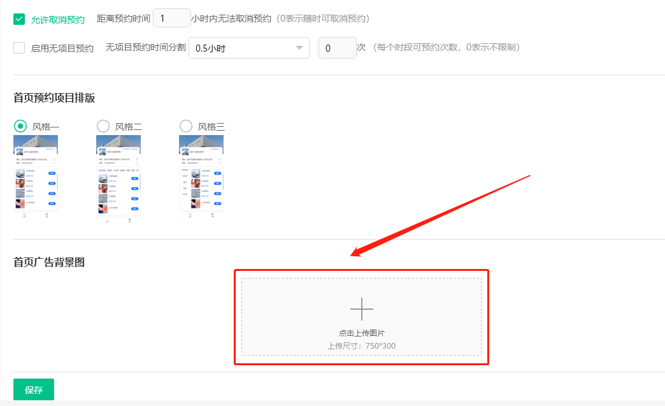
Task: Click the 风格三 text label
Action: click(211, 127)
